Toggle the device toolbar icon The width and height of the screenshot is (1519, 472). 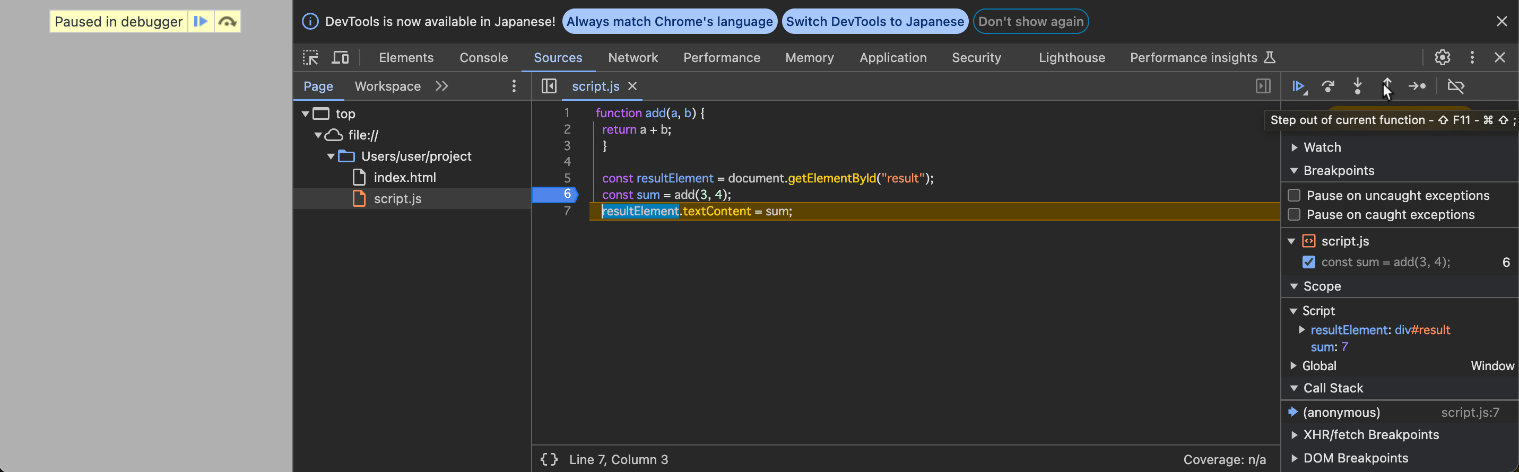(340, 58)
